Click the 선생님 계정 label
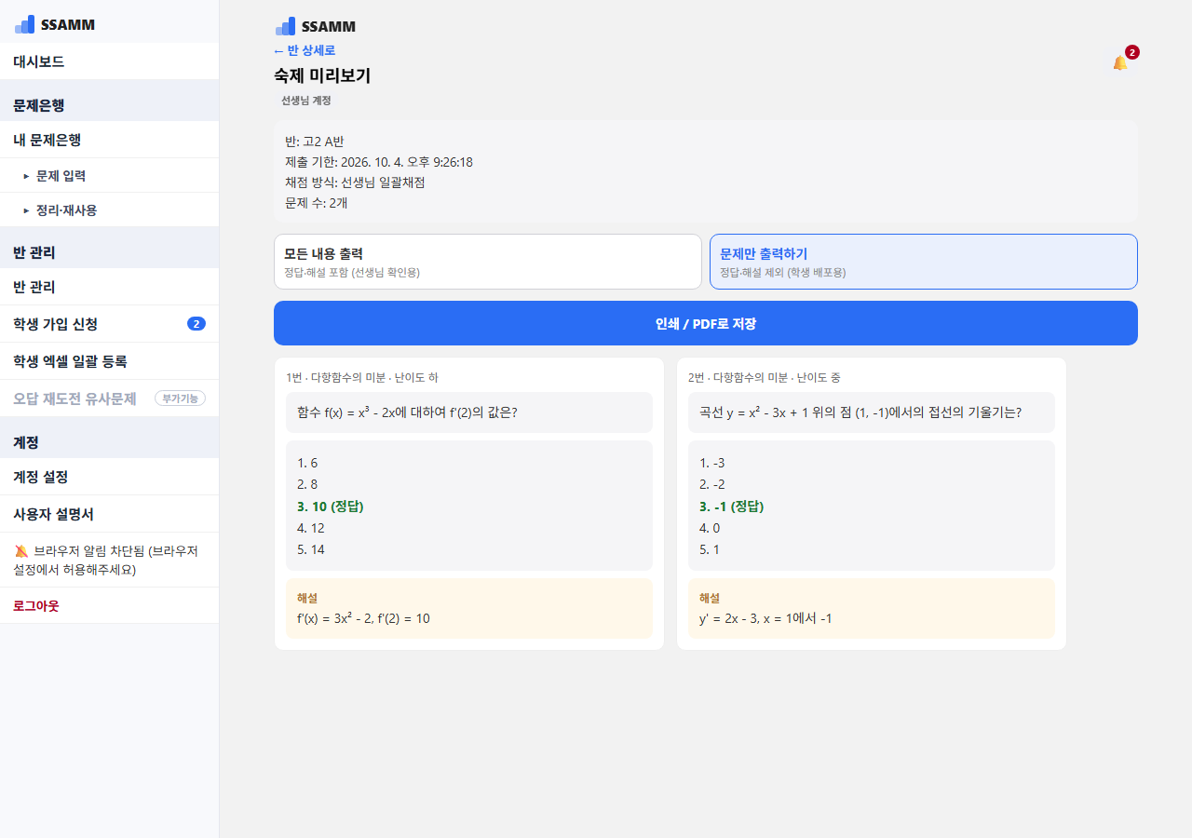 (x=306, y=101)
